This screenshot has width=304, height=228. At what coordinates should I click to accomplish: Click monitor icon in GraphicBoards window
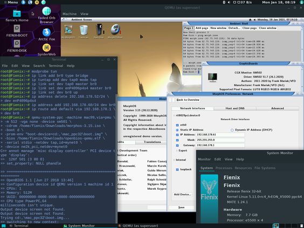[x=212, y=78]
